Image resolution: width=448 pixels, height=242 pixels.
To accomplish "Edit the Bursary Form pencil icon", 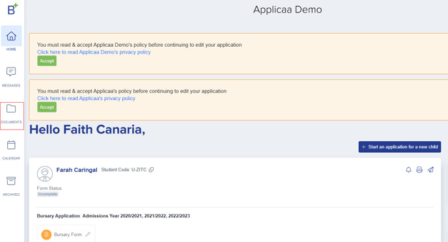I will point(88,234).
